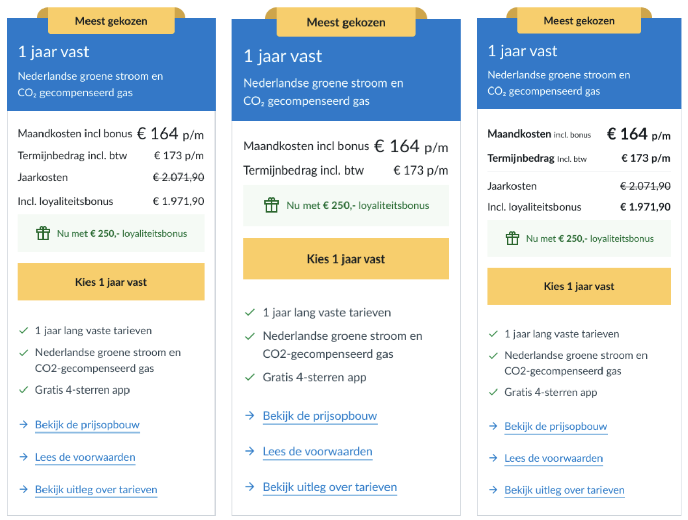Click arrow icon beside middle card's Lees de voorwaarden
Viewport: 688px width, 520px height.
click(x=249, y=451)
